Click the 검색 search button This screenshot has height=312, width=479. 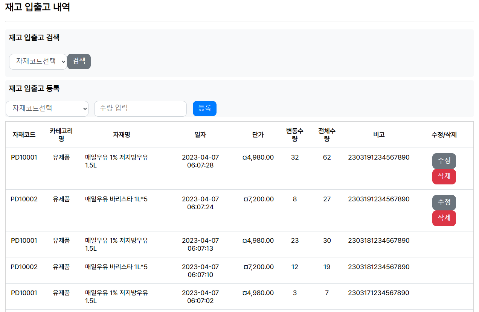[x=79, y=61]
